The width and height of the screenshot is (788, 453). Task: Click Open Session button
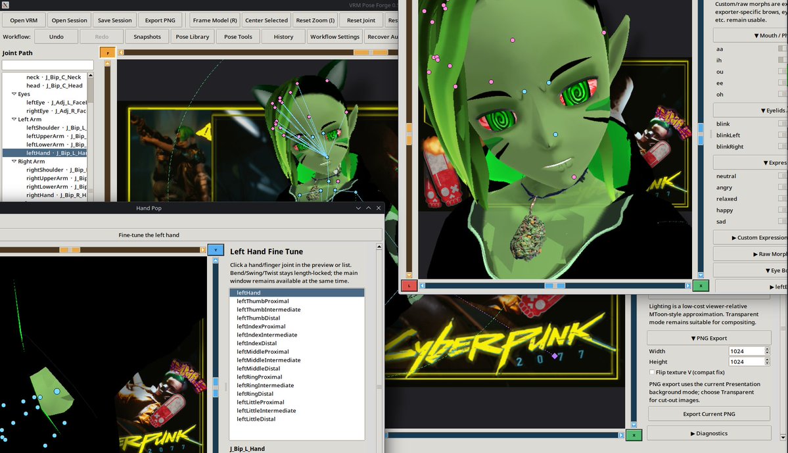[70, 20]
